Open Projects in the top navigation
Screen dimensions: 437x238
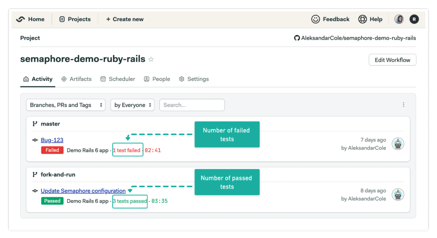click(75, 19)
